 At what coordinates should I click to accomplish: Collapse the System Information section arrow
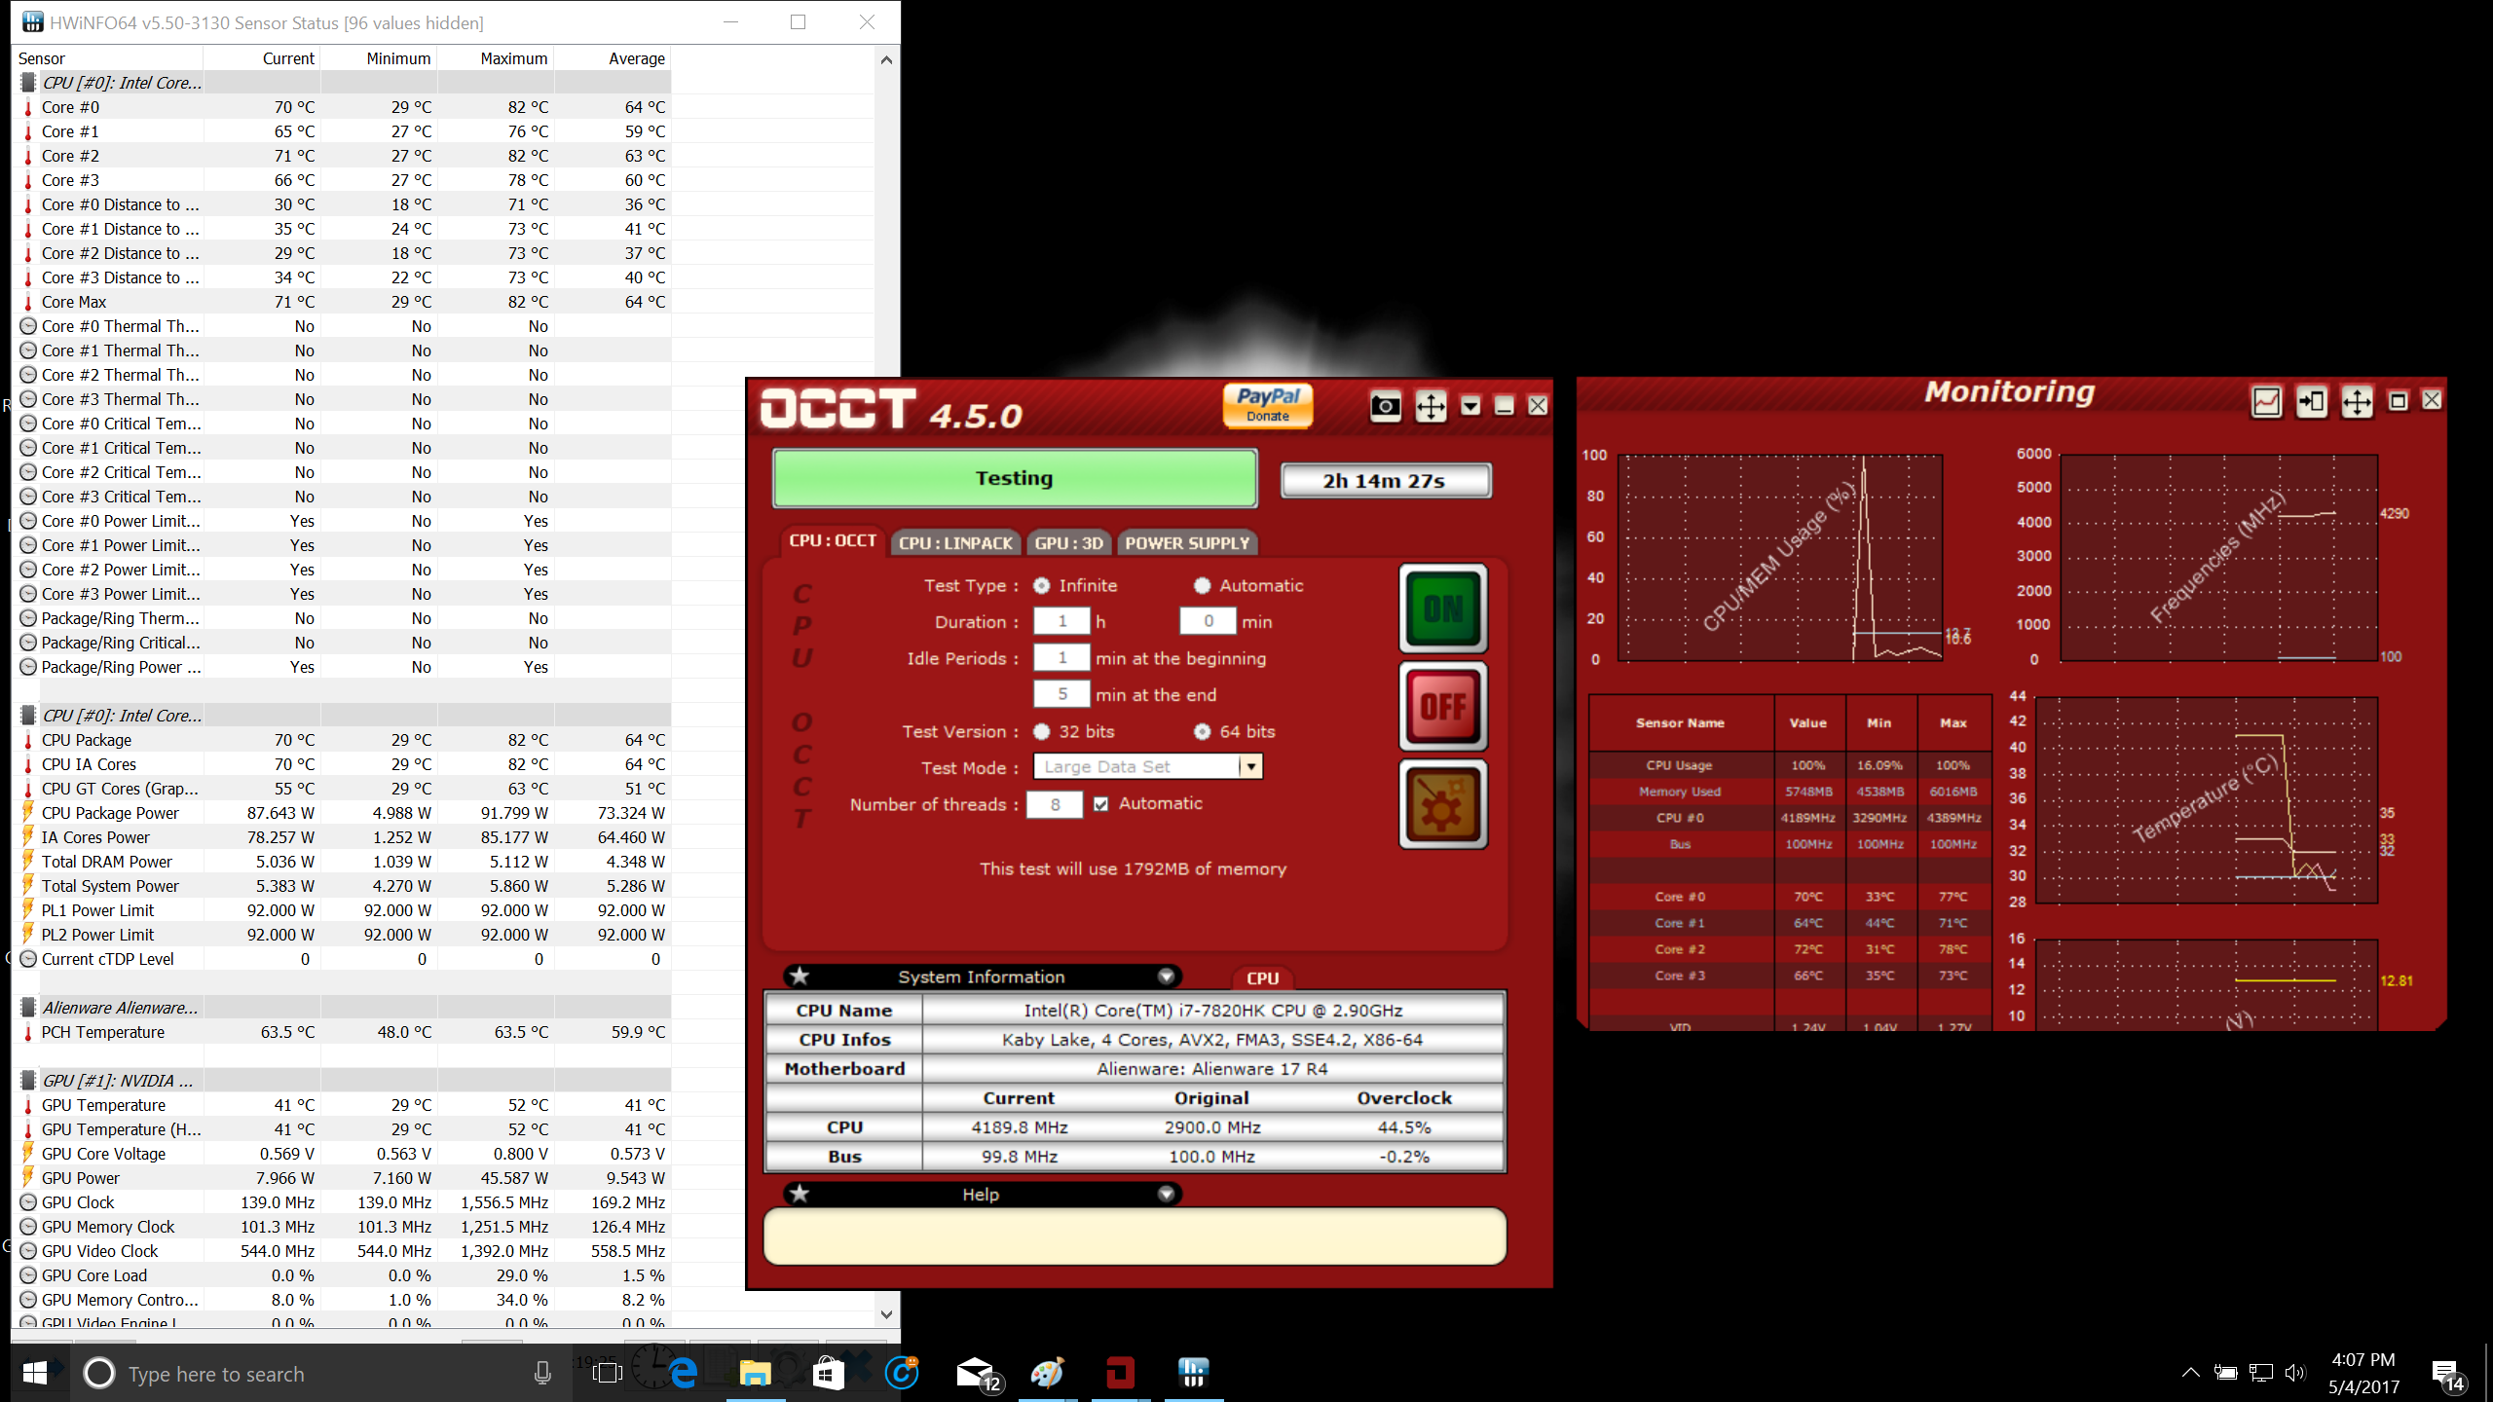coord(1166,977)
